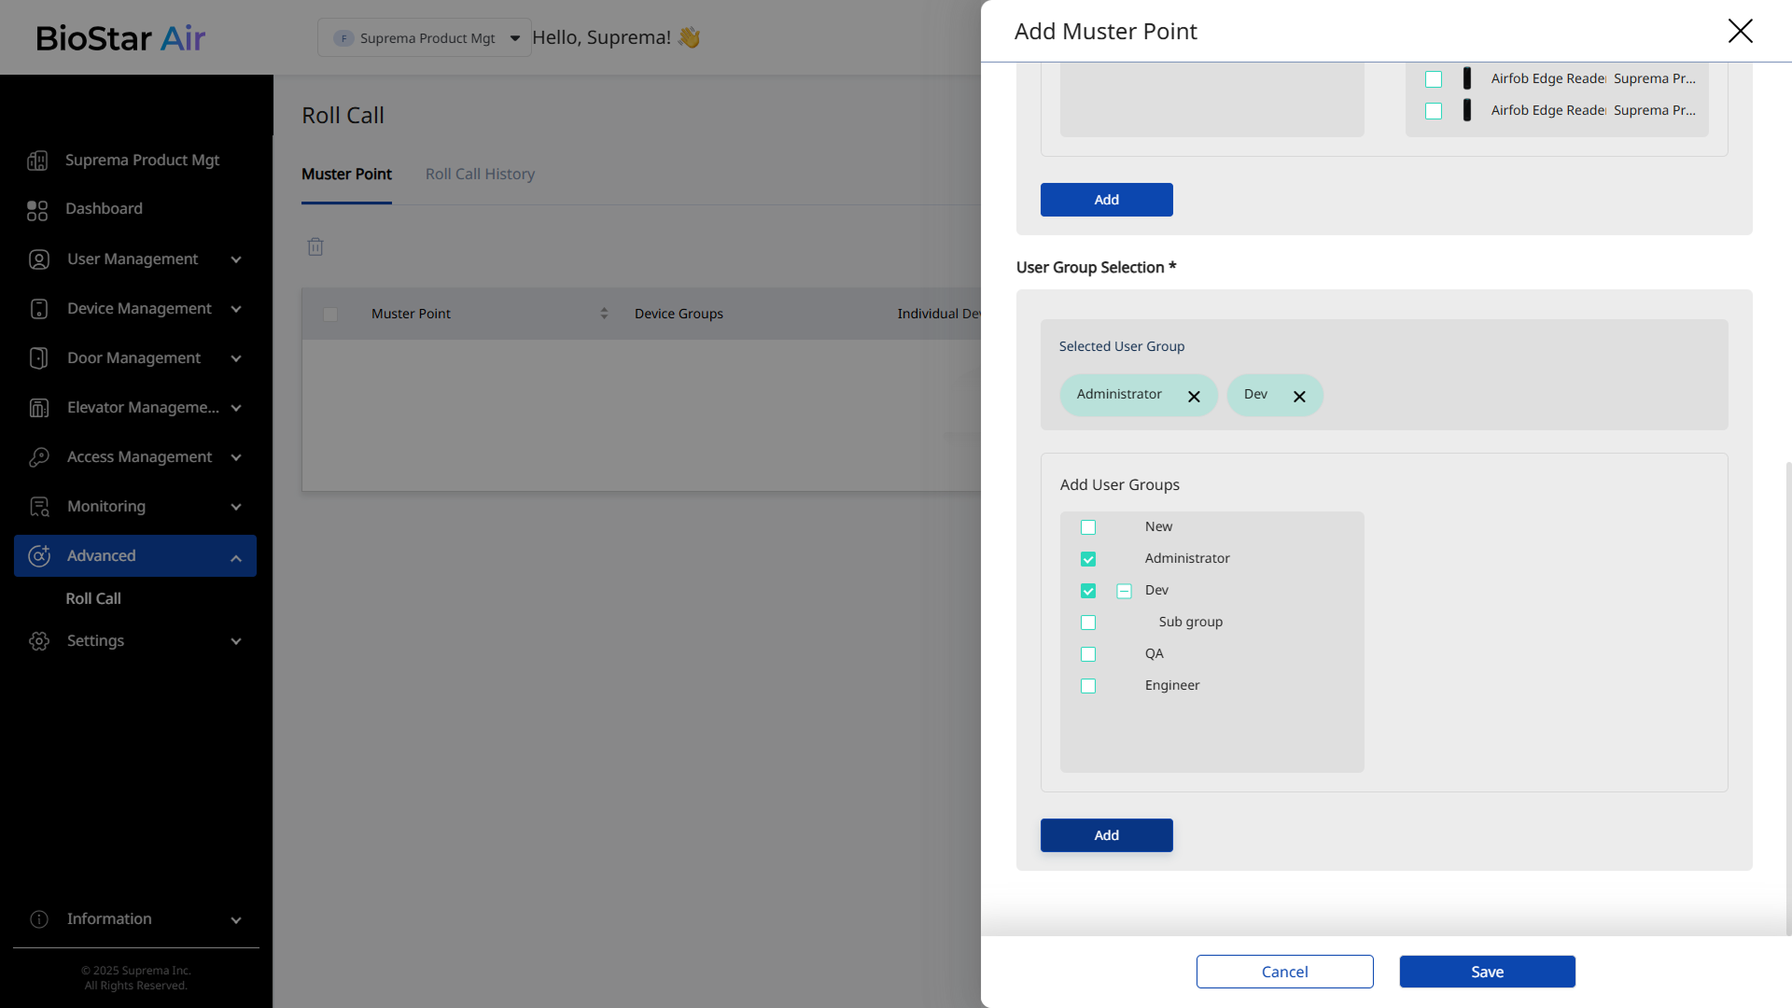This screenshot has width=1792, height=1008.
Task: Click the Door Management sidebar icon
Action: (x=38, y=358)
